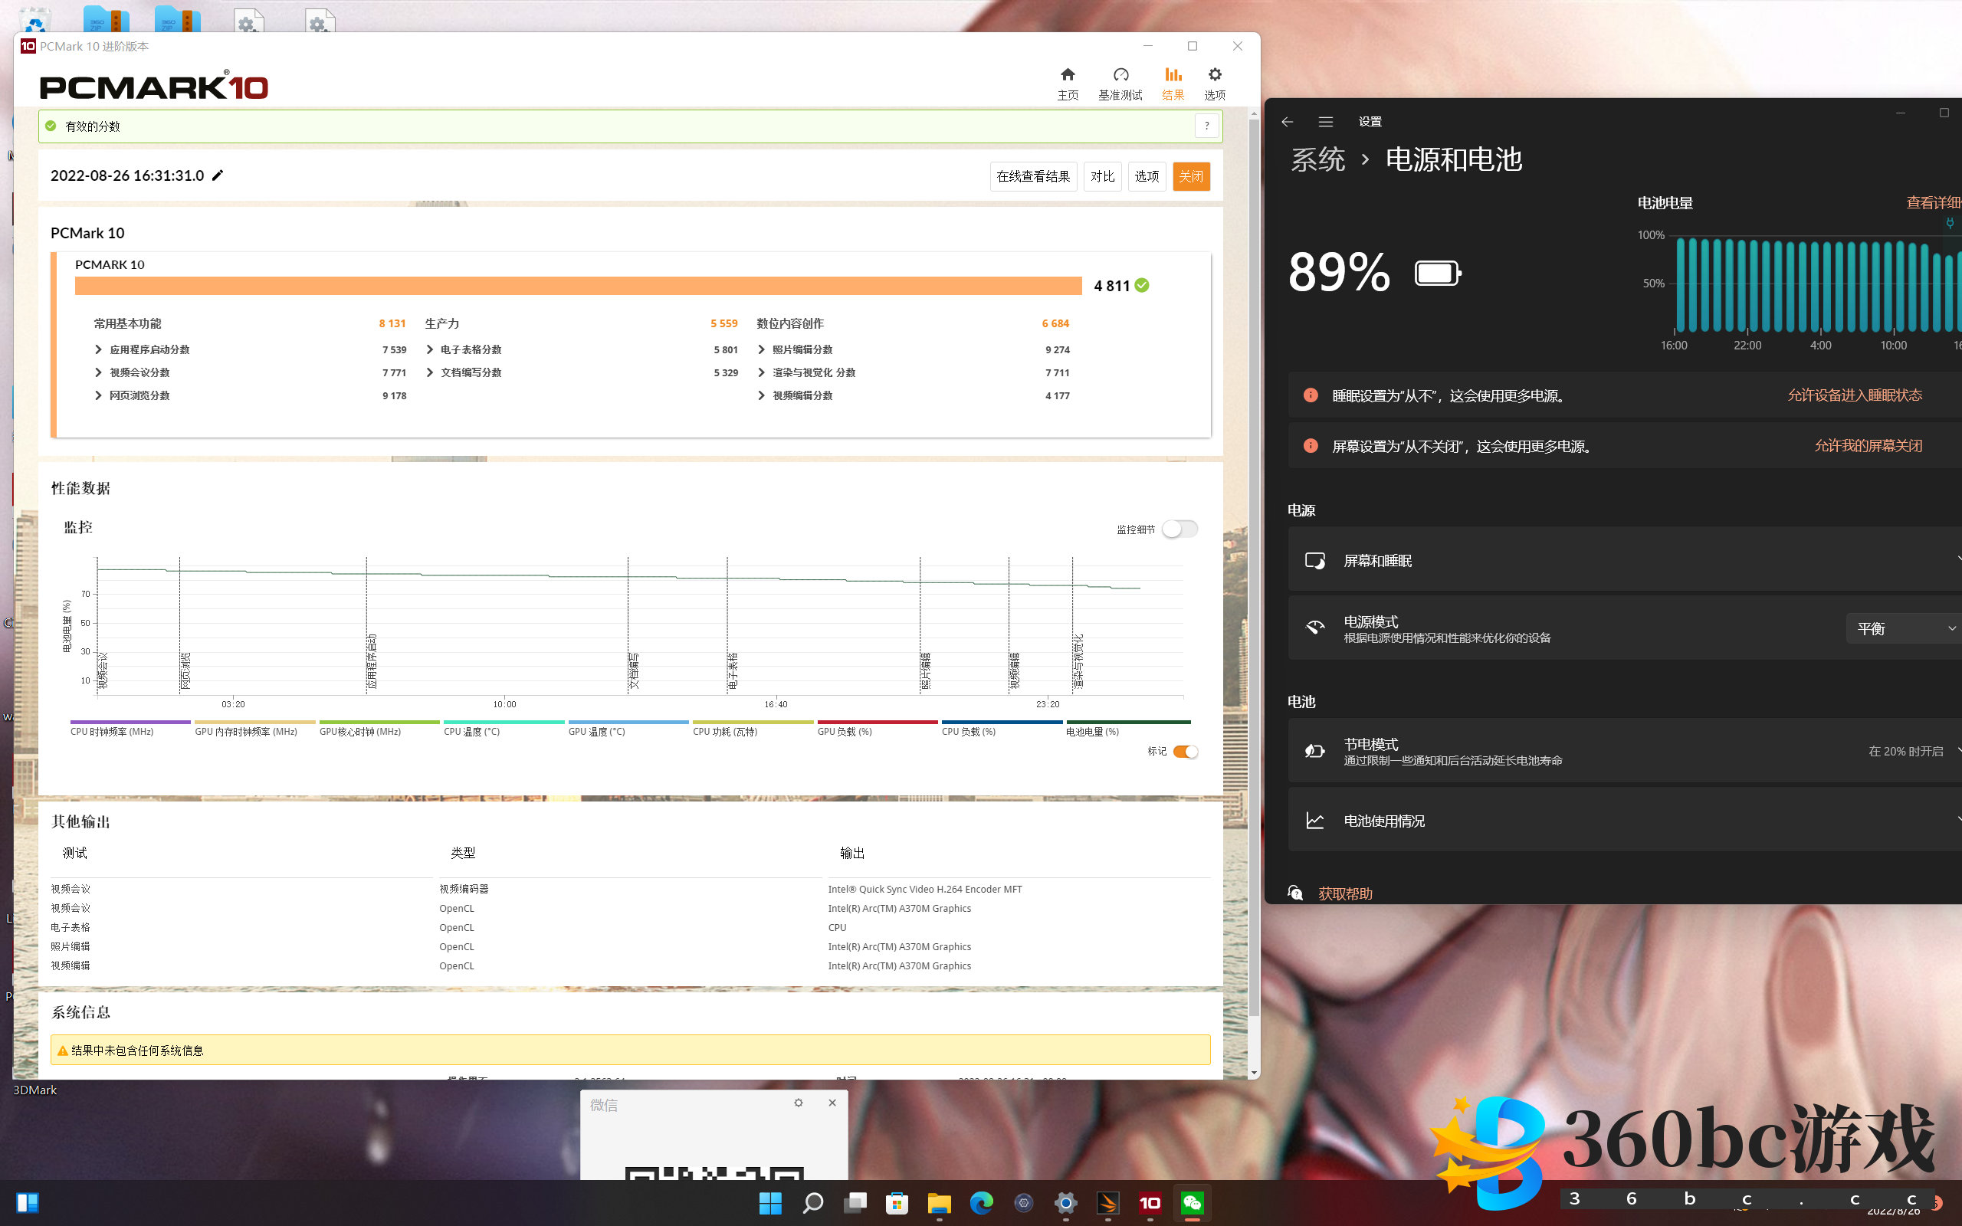The image size is (1962, 1226).
Task: Toggle the 监控细节 switch
Action: coord(1179,529)
